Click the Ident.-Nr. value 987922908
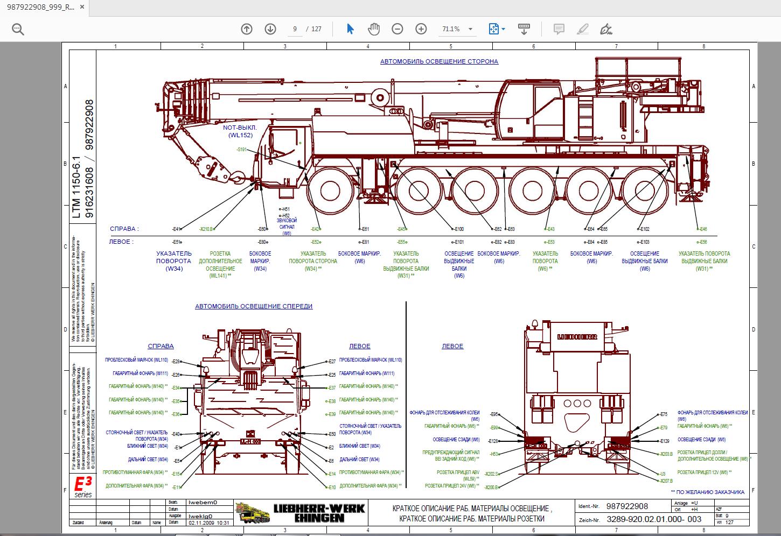The image size is (781, 536). click(x=627, y=506)
